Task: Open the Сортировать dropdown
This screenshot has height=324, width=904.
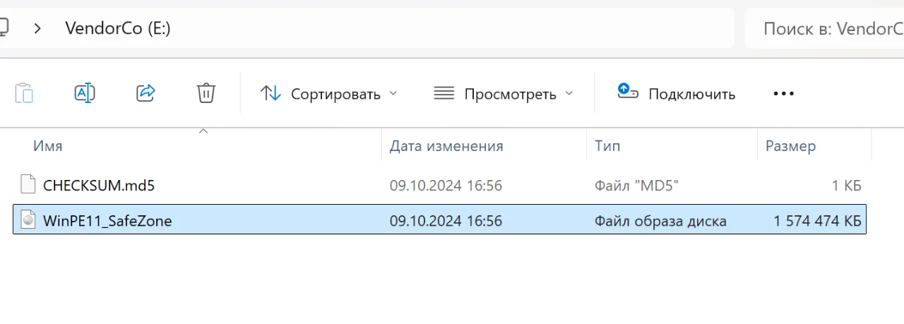Action: coord(329,94)
